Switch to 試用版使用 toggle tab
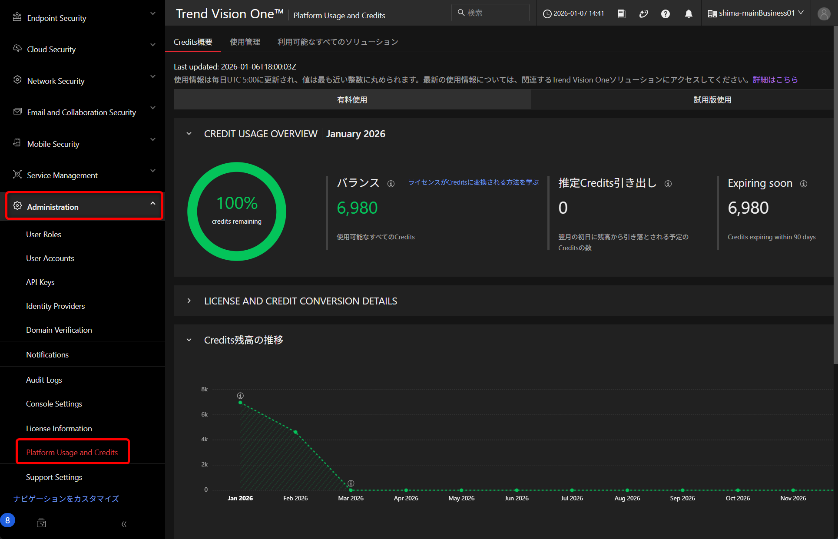Image resolution: width=838 pixels, height=539 pixels. pos(712,100)
